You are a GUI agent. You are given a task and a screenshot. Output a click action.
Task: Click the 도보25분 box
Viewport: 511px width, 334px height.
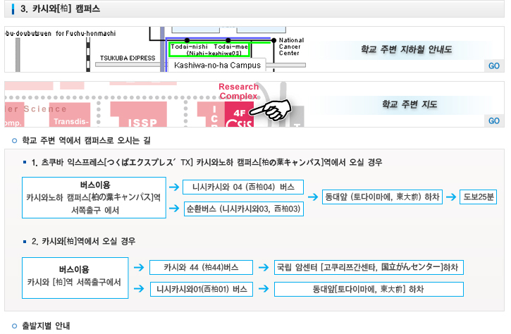tap(479, 197)
